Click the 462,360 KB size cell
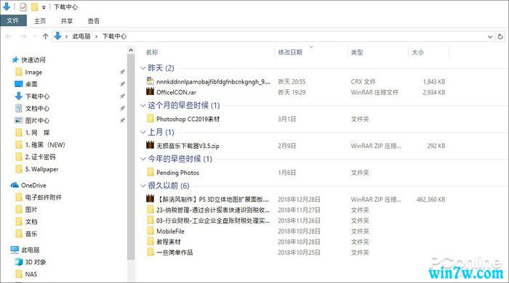509x283 pixels. point(430,200)
